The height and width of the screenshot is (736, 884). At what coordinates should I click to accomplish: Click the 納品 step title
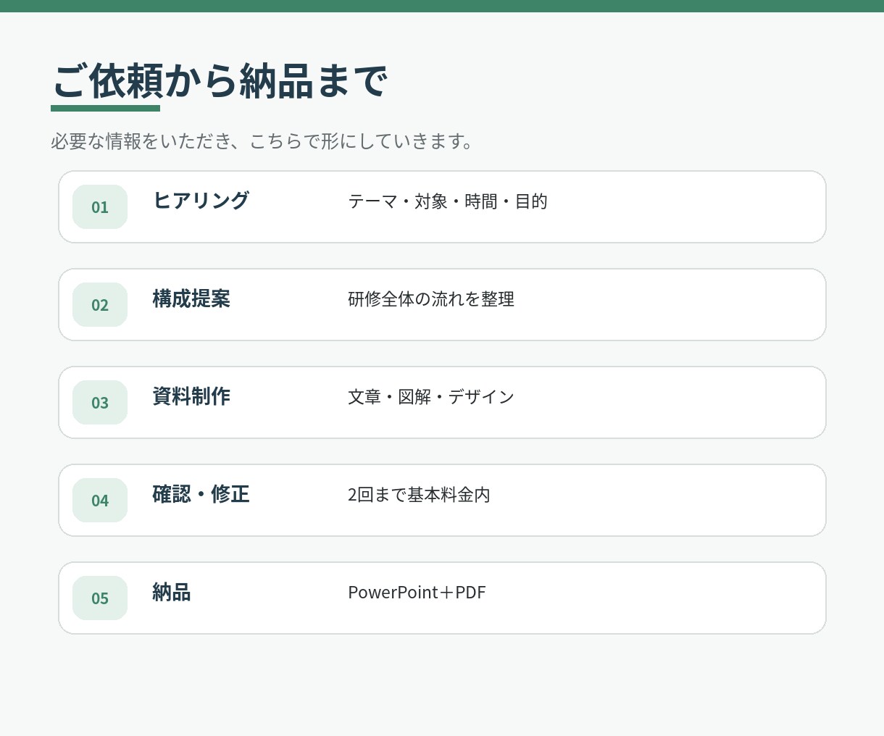172,592
